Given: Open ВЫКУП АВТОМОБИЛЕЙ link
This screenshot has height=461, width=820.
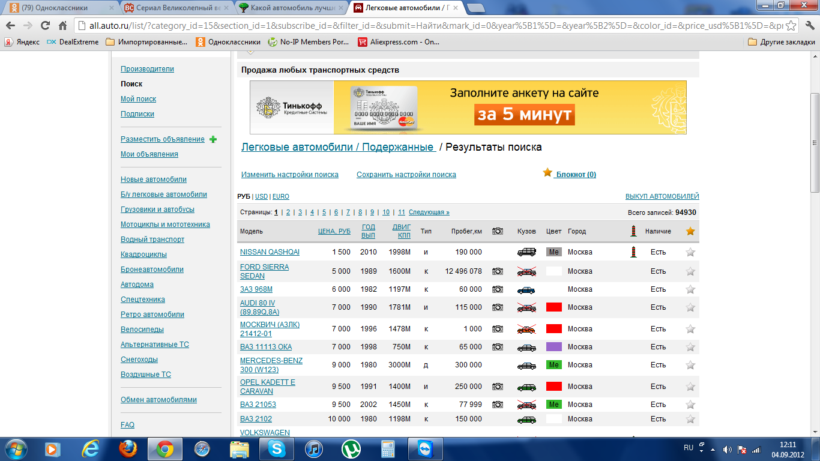Looking at the screenshot, I should tap(662, 196).
